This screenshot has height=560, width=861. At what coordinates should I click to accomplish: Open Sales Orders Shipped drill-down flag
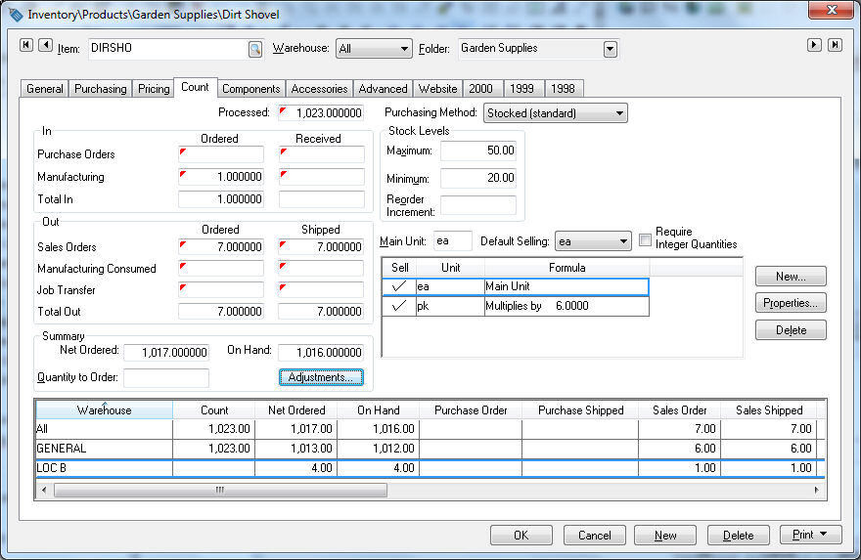283,244
